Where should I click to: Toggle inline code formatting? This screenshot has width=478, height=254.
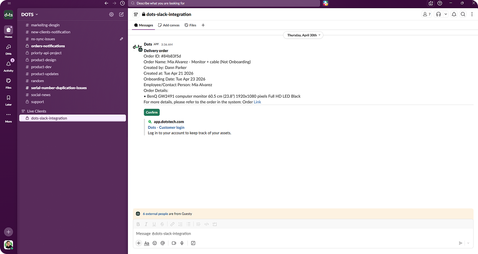pos(206,224)
